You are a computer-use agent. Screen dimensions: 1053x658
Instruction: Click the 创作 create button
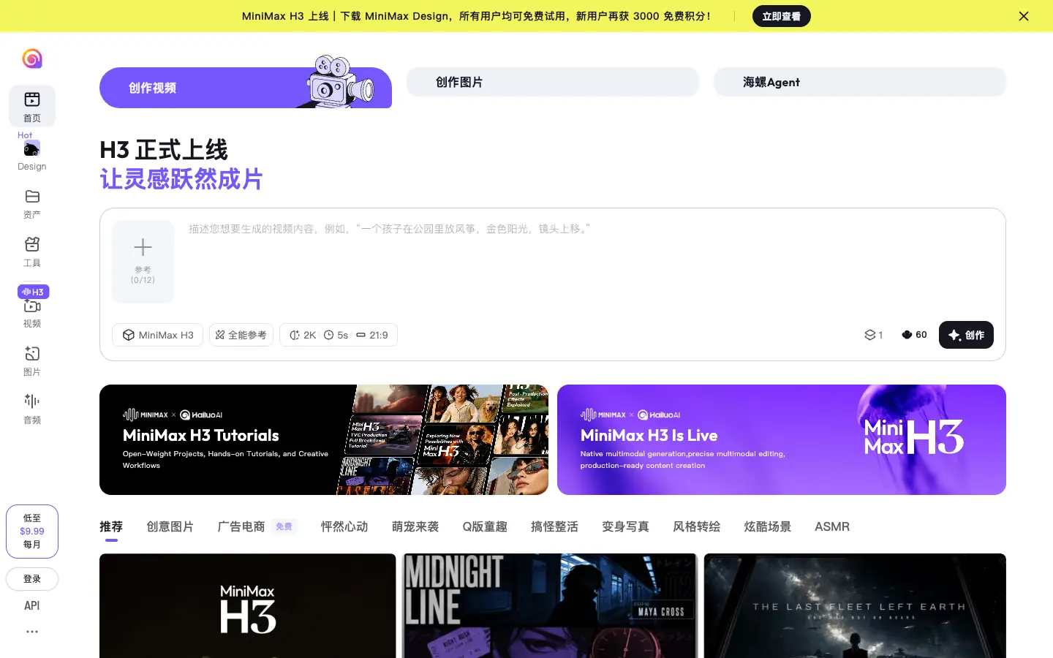coord(966,335)
